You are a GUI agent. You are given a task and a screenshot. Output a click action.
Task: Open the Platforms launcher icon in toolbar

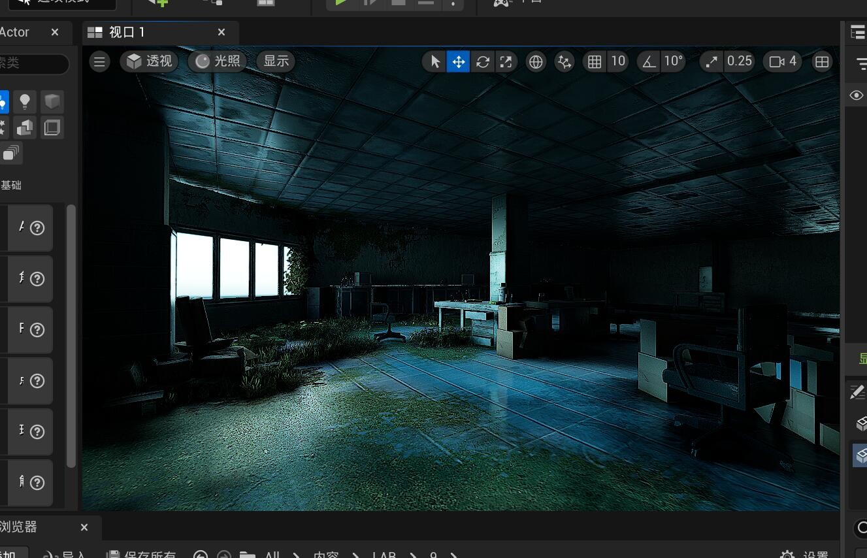click(501, 3)
